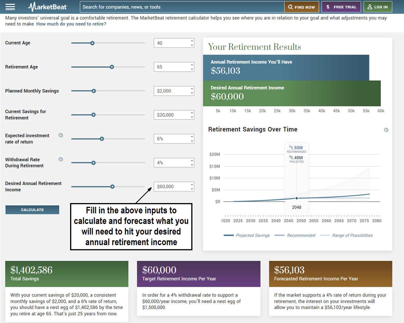Increase Current Age with up stepper arrow
Image resolution: width=404 pixels, height=323 pixels.
click(192, 41)
